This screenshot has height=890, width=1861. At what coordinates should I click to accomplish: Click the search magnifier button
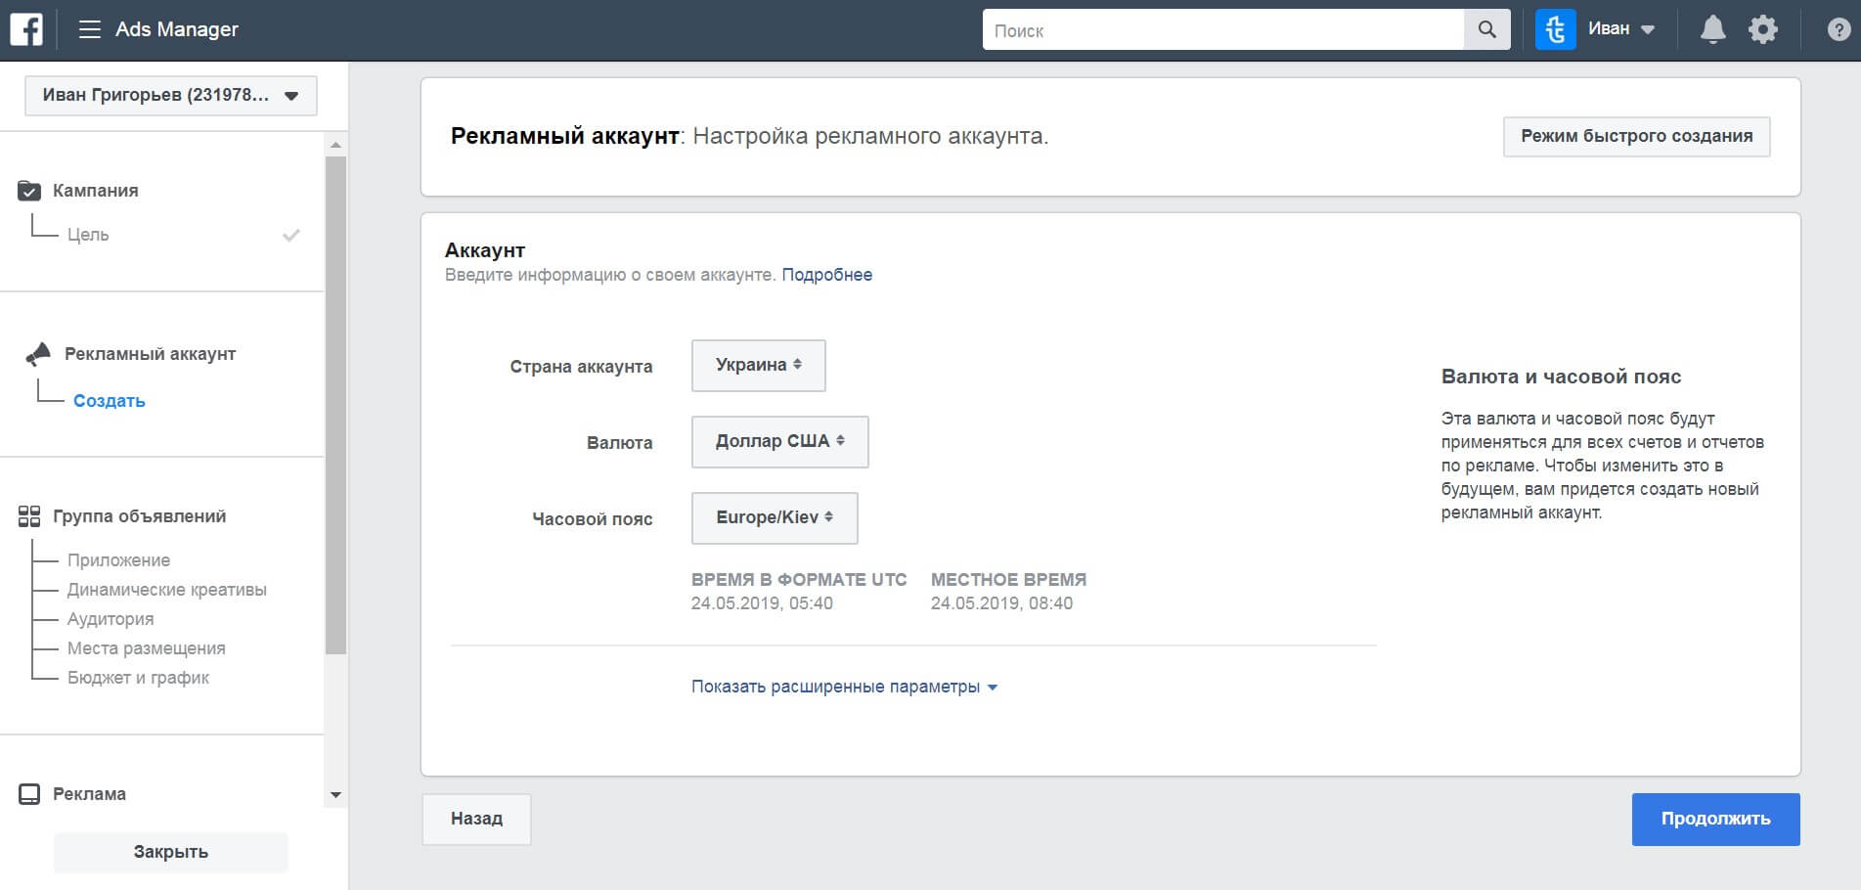coord(1486,29)
